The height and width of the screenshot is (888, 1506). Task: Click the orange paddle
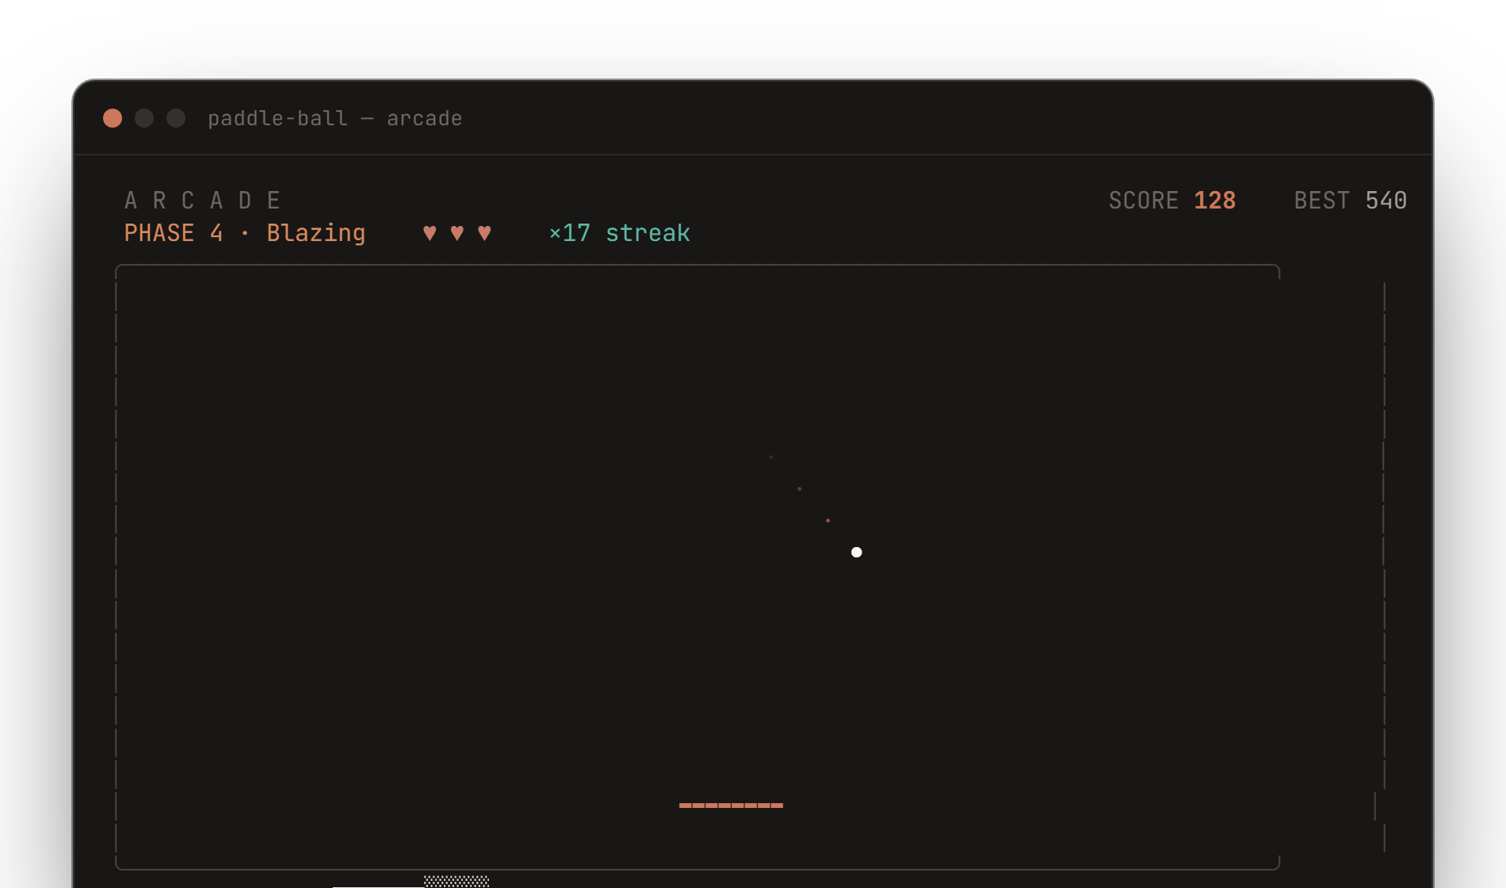[x=731, y=805]
